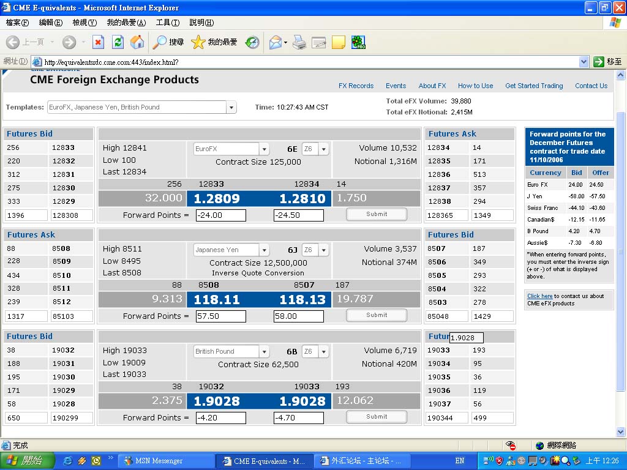627x470 pixels.
Task: Open the Events link
Action: 396,86
